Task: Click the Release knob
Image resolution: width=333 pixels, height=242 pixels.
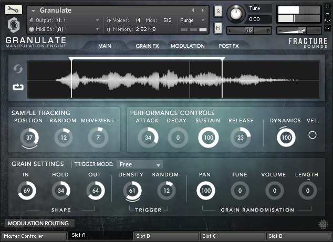Action: pyautogui.click(x=241, y=138)
